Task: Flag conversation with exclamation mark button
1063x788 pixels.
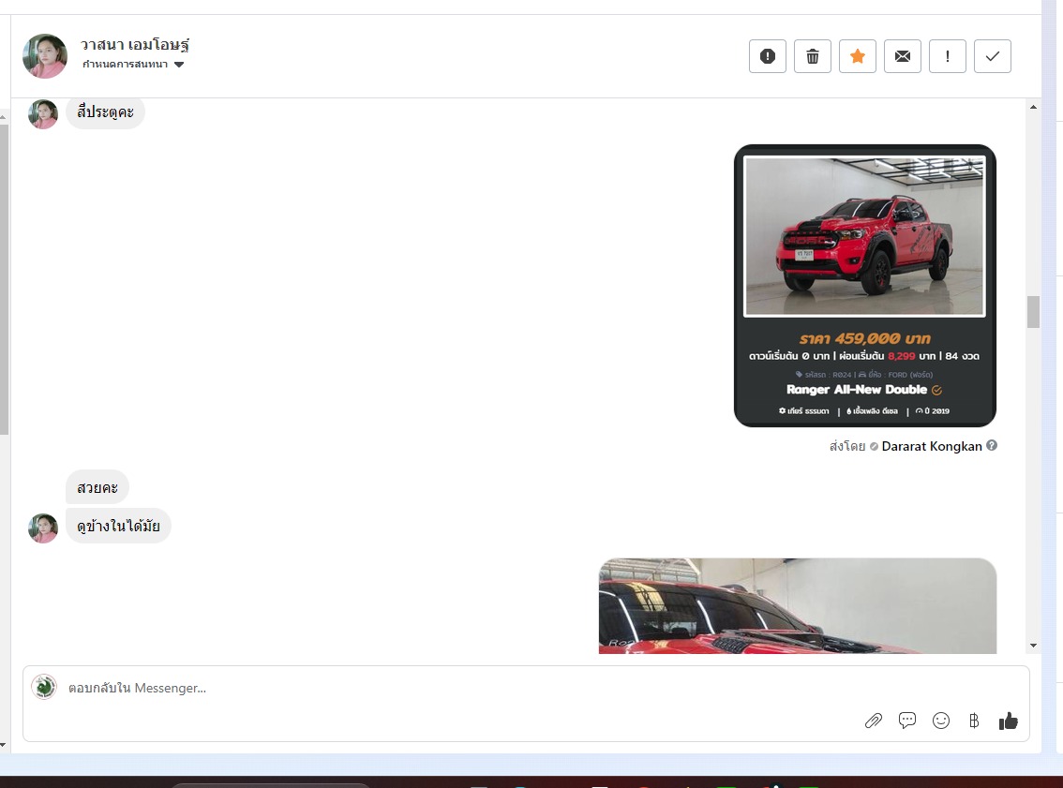Action: (947, 56)
